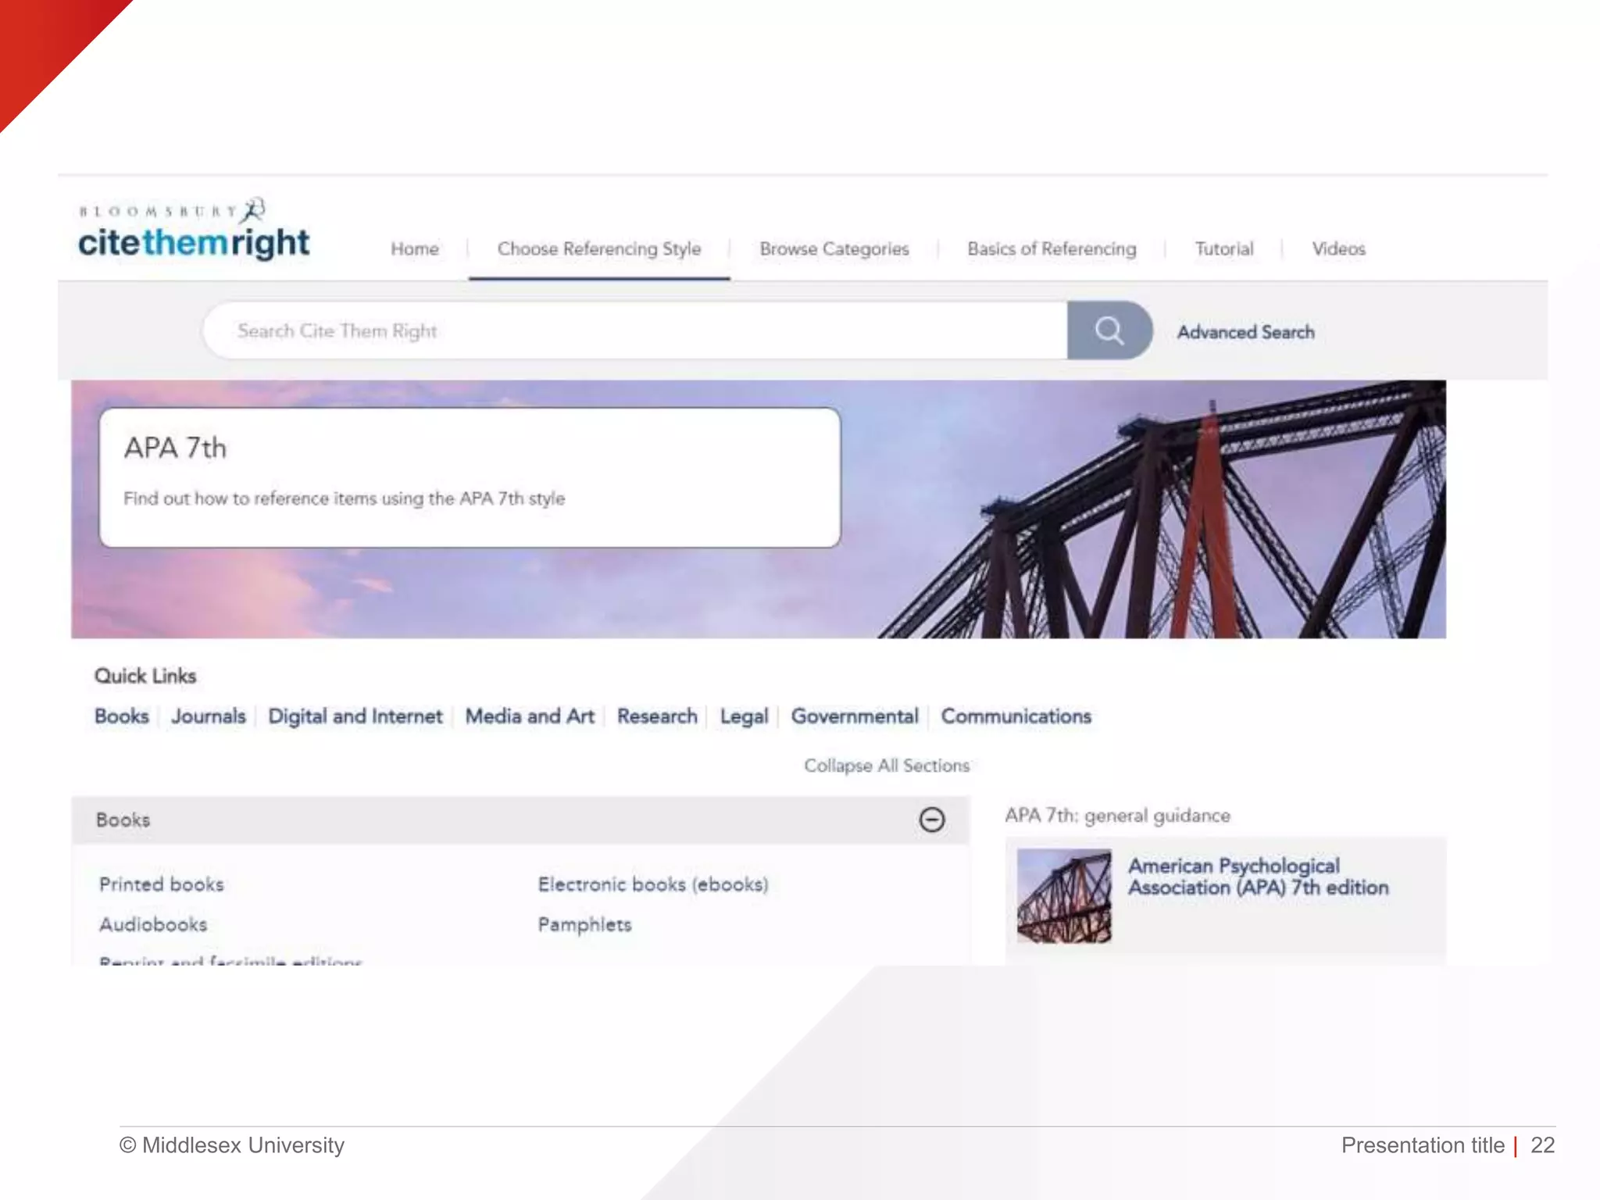Click Collapse All Sections
This screenshot has height=1200, width=1600.
click(887, 766)
